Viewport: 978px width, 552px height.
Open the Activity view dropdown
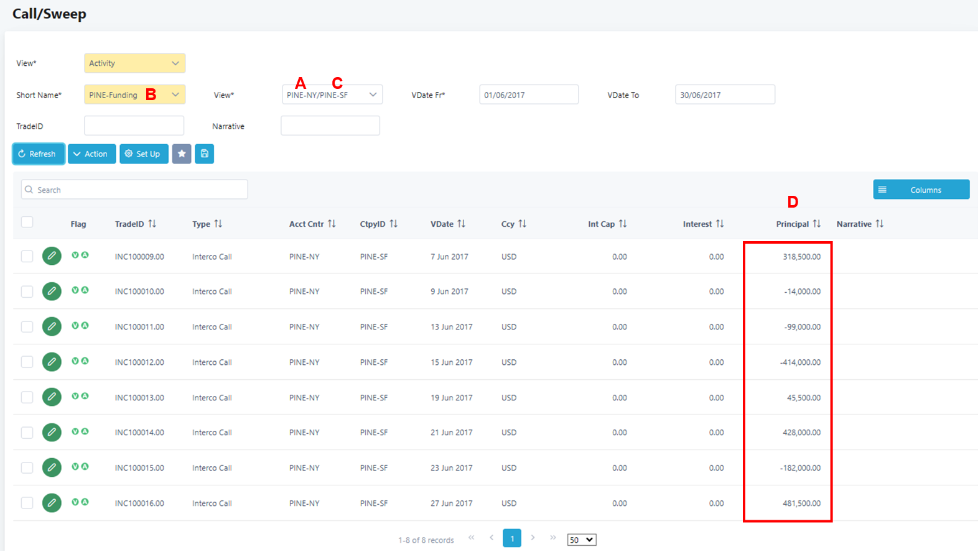tap(134, 63)
